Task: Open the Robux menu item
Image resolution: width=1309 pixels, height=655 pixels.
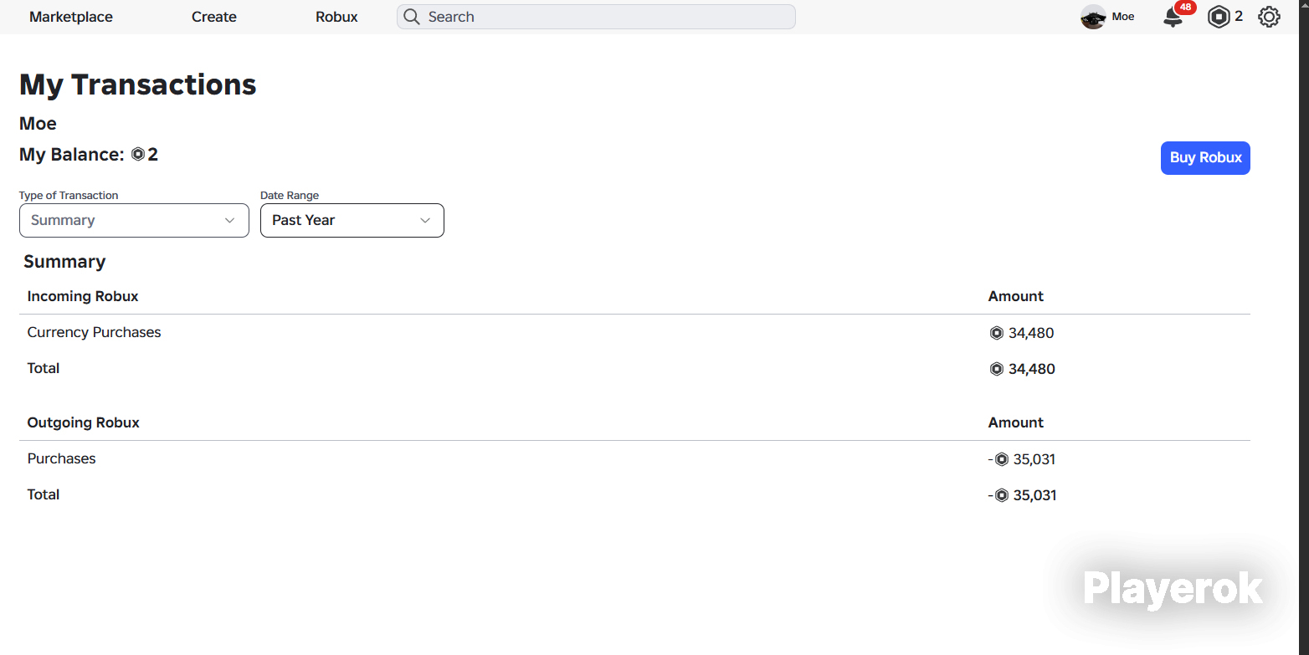Action: pyautogui.click(x=336, y=17)
